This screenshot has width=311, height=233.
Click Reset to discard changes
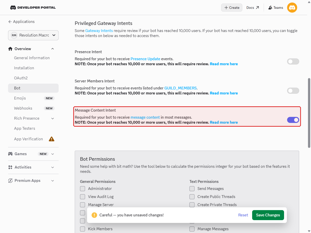(x=243, y=215)
